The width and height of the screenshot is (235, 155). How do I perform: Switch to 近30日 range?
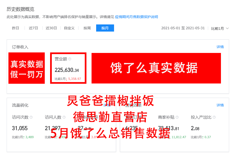[51, 28]
